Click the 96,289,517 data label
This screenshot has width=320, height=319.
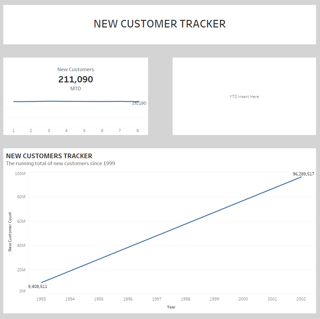click(303, 174)
